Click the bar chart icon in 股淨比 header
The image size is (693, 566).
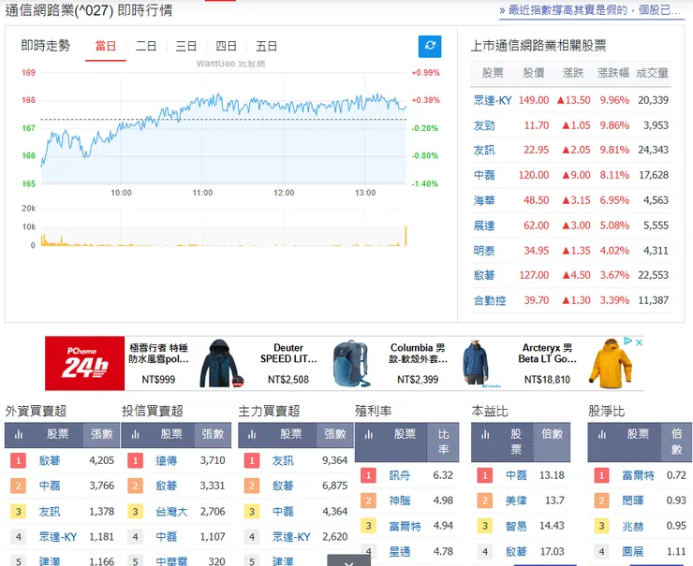[x=602, y=435]
